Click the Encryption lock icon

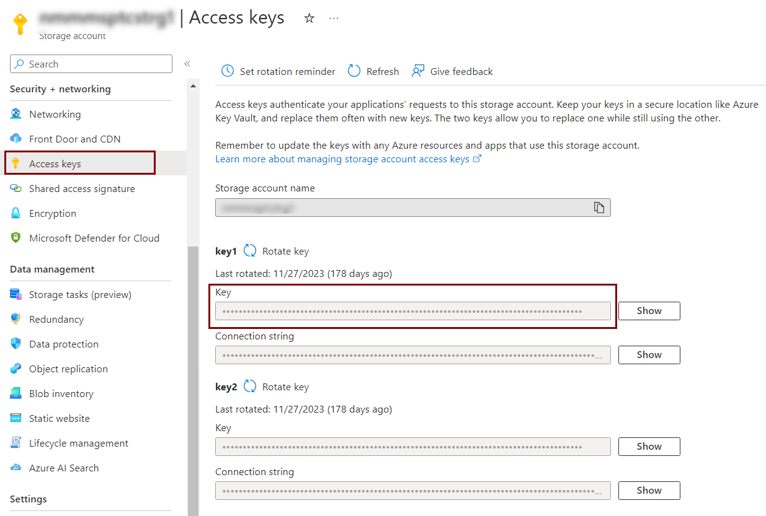click(16, 213)
